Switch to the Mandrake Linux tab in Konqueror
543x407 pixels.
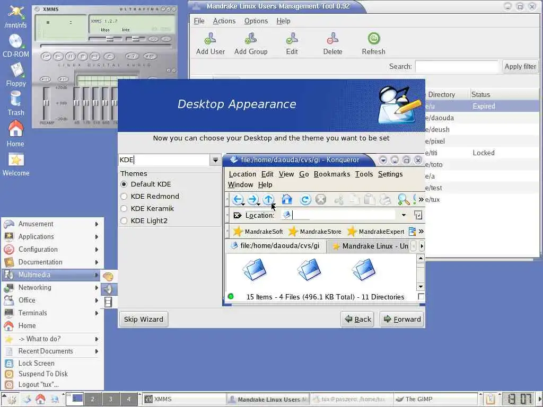(x=369, y=246)
